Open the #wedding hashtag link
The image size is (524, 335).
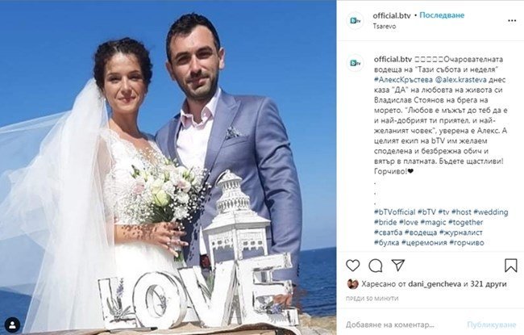coord(491,211)
